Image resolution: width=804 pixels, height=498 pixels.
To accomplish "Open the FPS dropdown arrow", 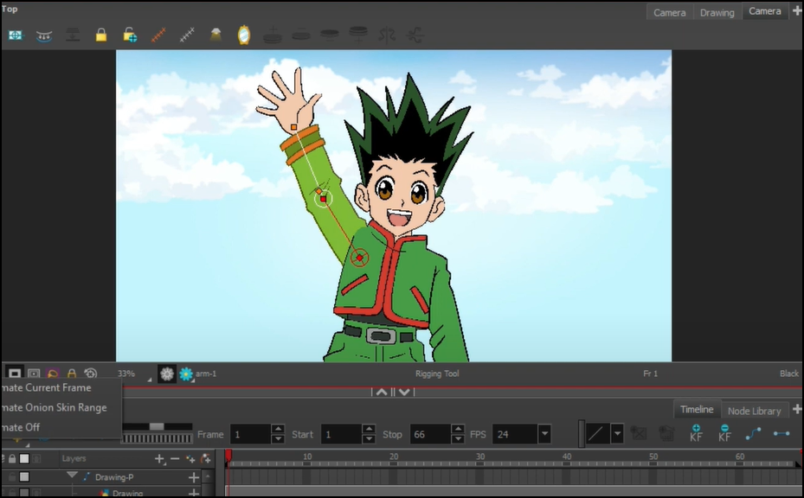I will tap(544, 434).
